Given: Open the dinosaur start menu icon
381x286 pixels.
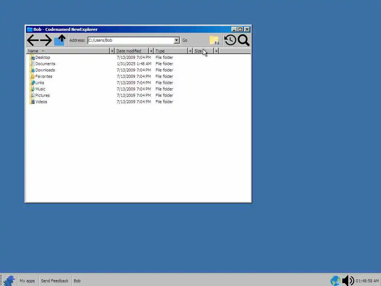Looking at the screenshot, I should pos(9,281).
